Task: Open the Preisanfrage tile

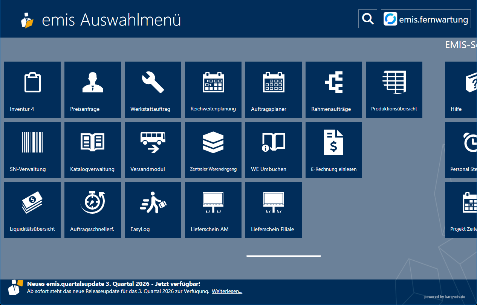Action: coord(93,90)
